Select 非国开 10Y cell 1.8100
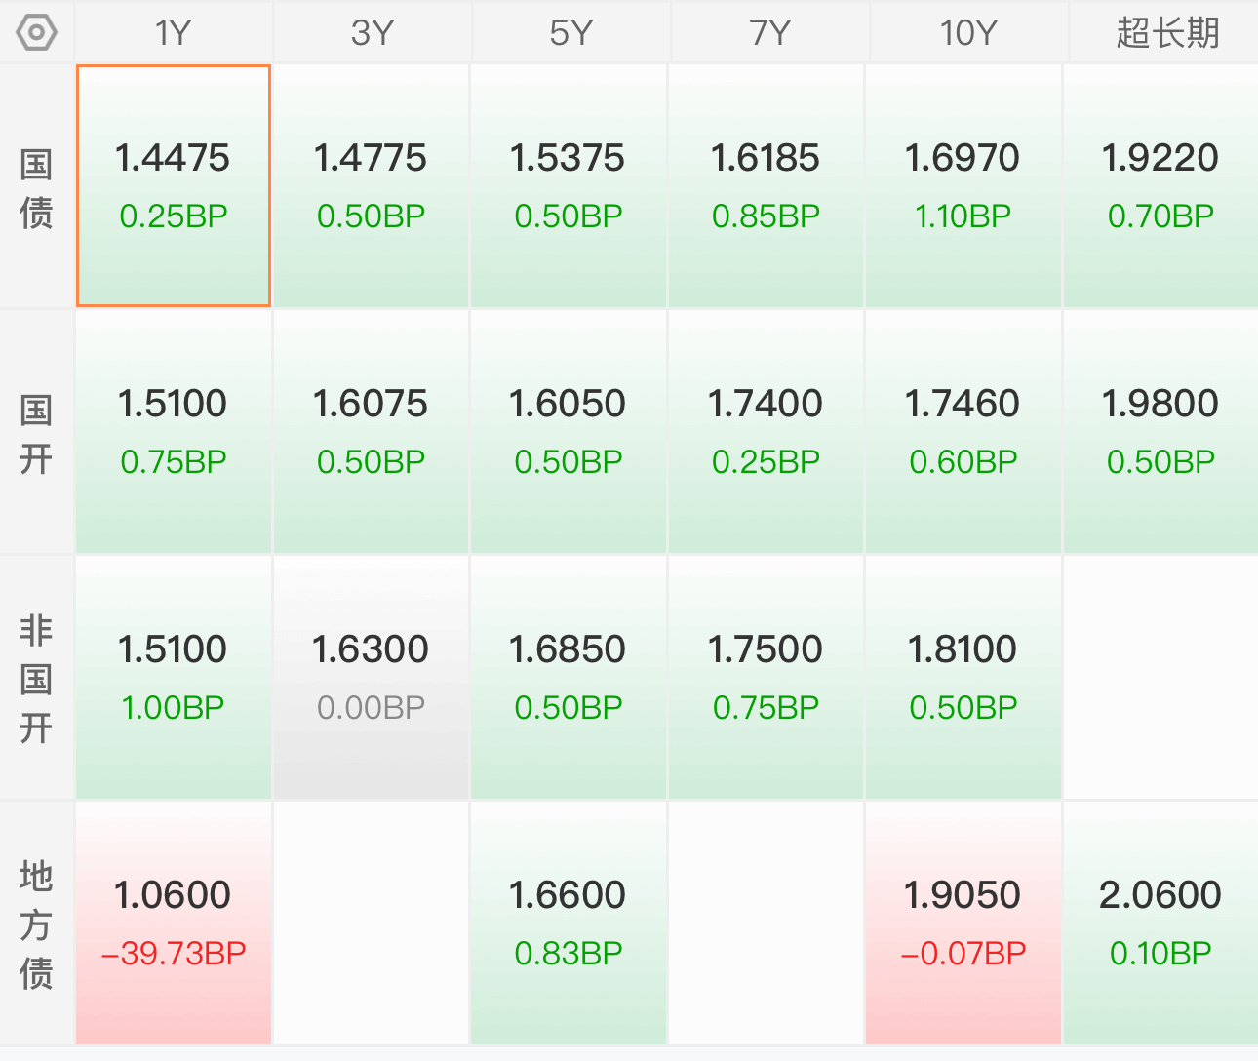This screenshot has width=1258, height=1061. tap(963, 677)
